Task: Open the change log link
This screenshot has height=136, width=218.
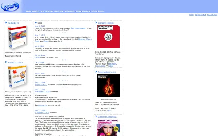Action: (43, 106)
